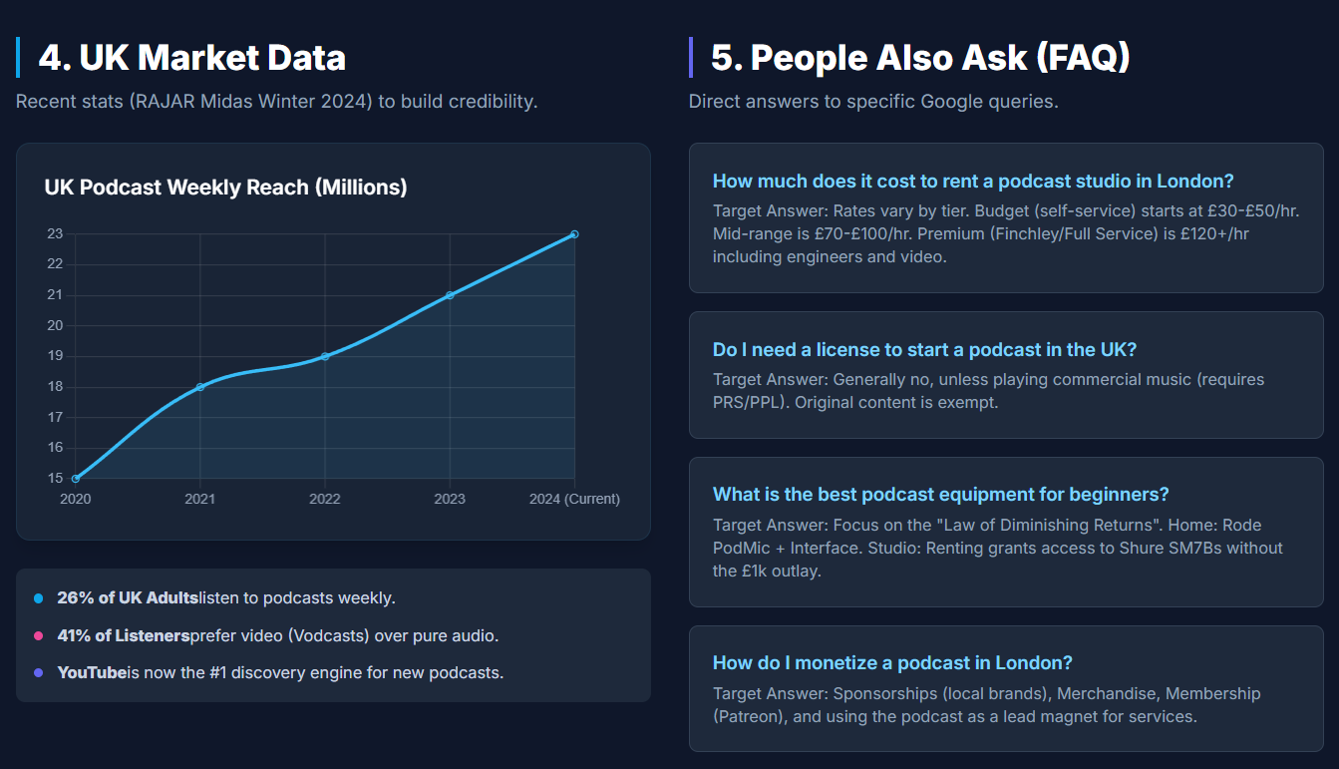1339x769 pixels.
Task: Click the People Also Ask (FAQ) heading
Action: click(x=920, y=58)
